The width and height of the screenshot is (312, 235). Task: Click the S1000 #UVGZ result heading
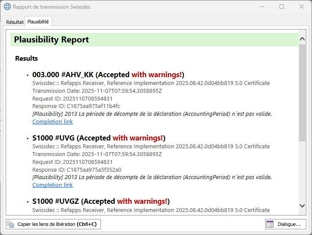click(101, 201)
